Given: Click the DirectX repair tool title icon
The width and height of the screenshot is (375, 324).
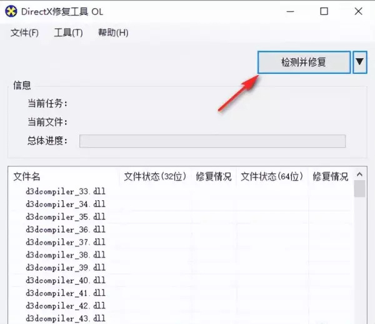Looking at the screenshot, I should tap(11, 11).
